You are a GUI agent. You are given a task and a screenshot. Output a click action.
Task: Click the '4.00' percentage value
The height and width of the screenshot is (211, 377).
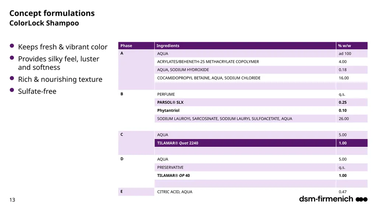343,62
